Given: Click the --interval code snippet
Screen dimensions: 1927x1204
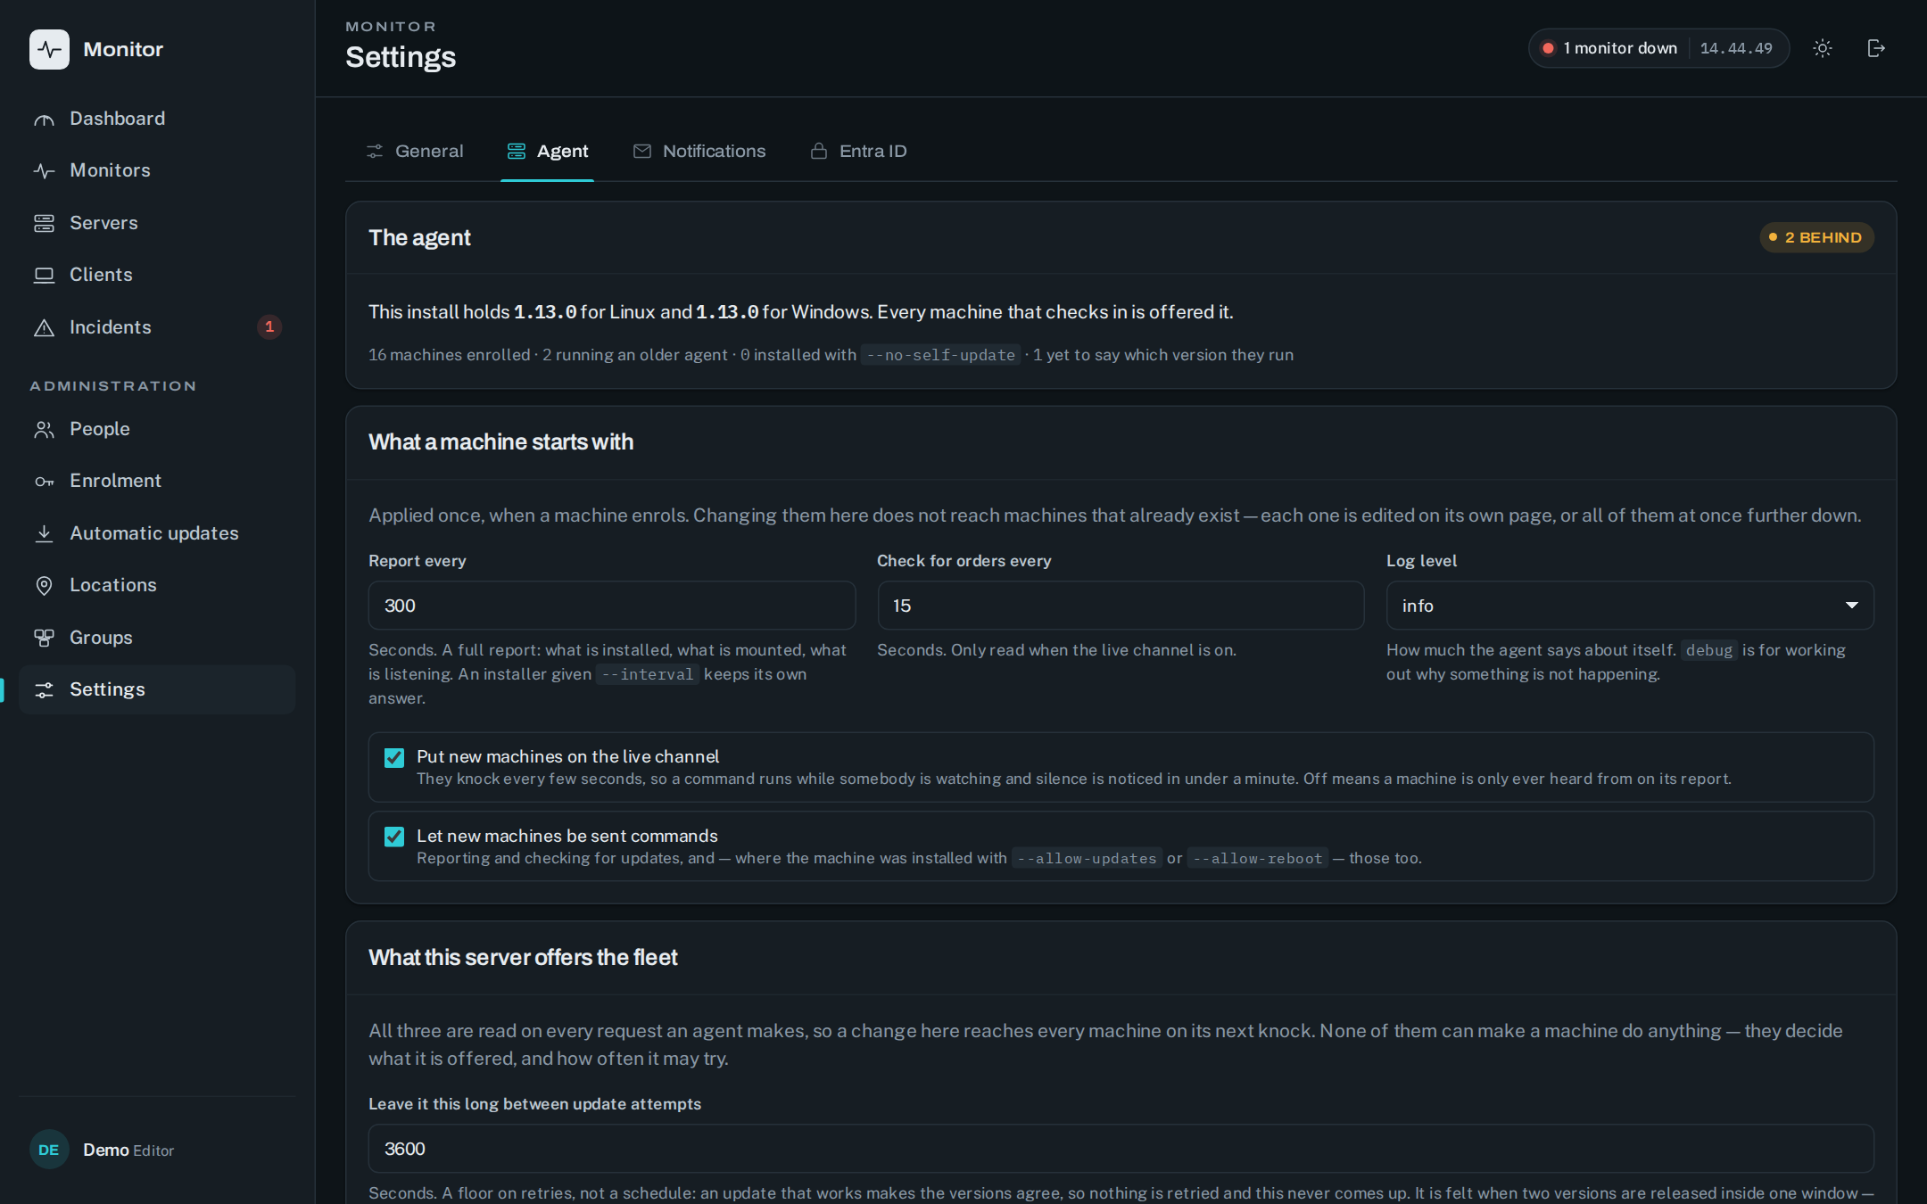Looking at the screenshot, I should (648, 674).
